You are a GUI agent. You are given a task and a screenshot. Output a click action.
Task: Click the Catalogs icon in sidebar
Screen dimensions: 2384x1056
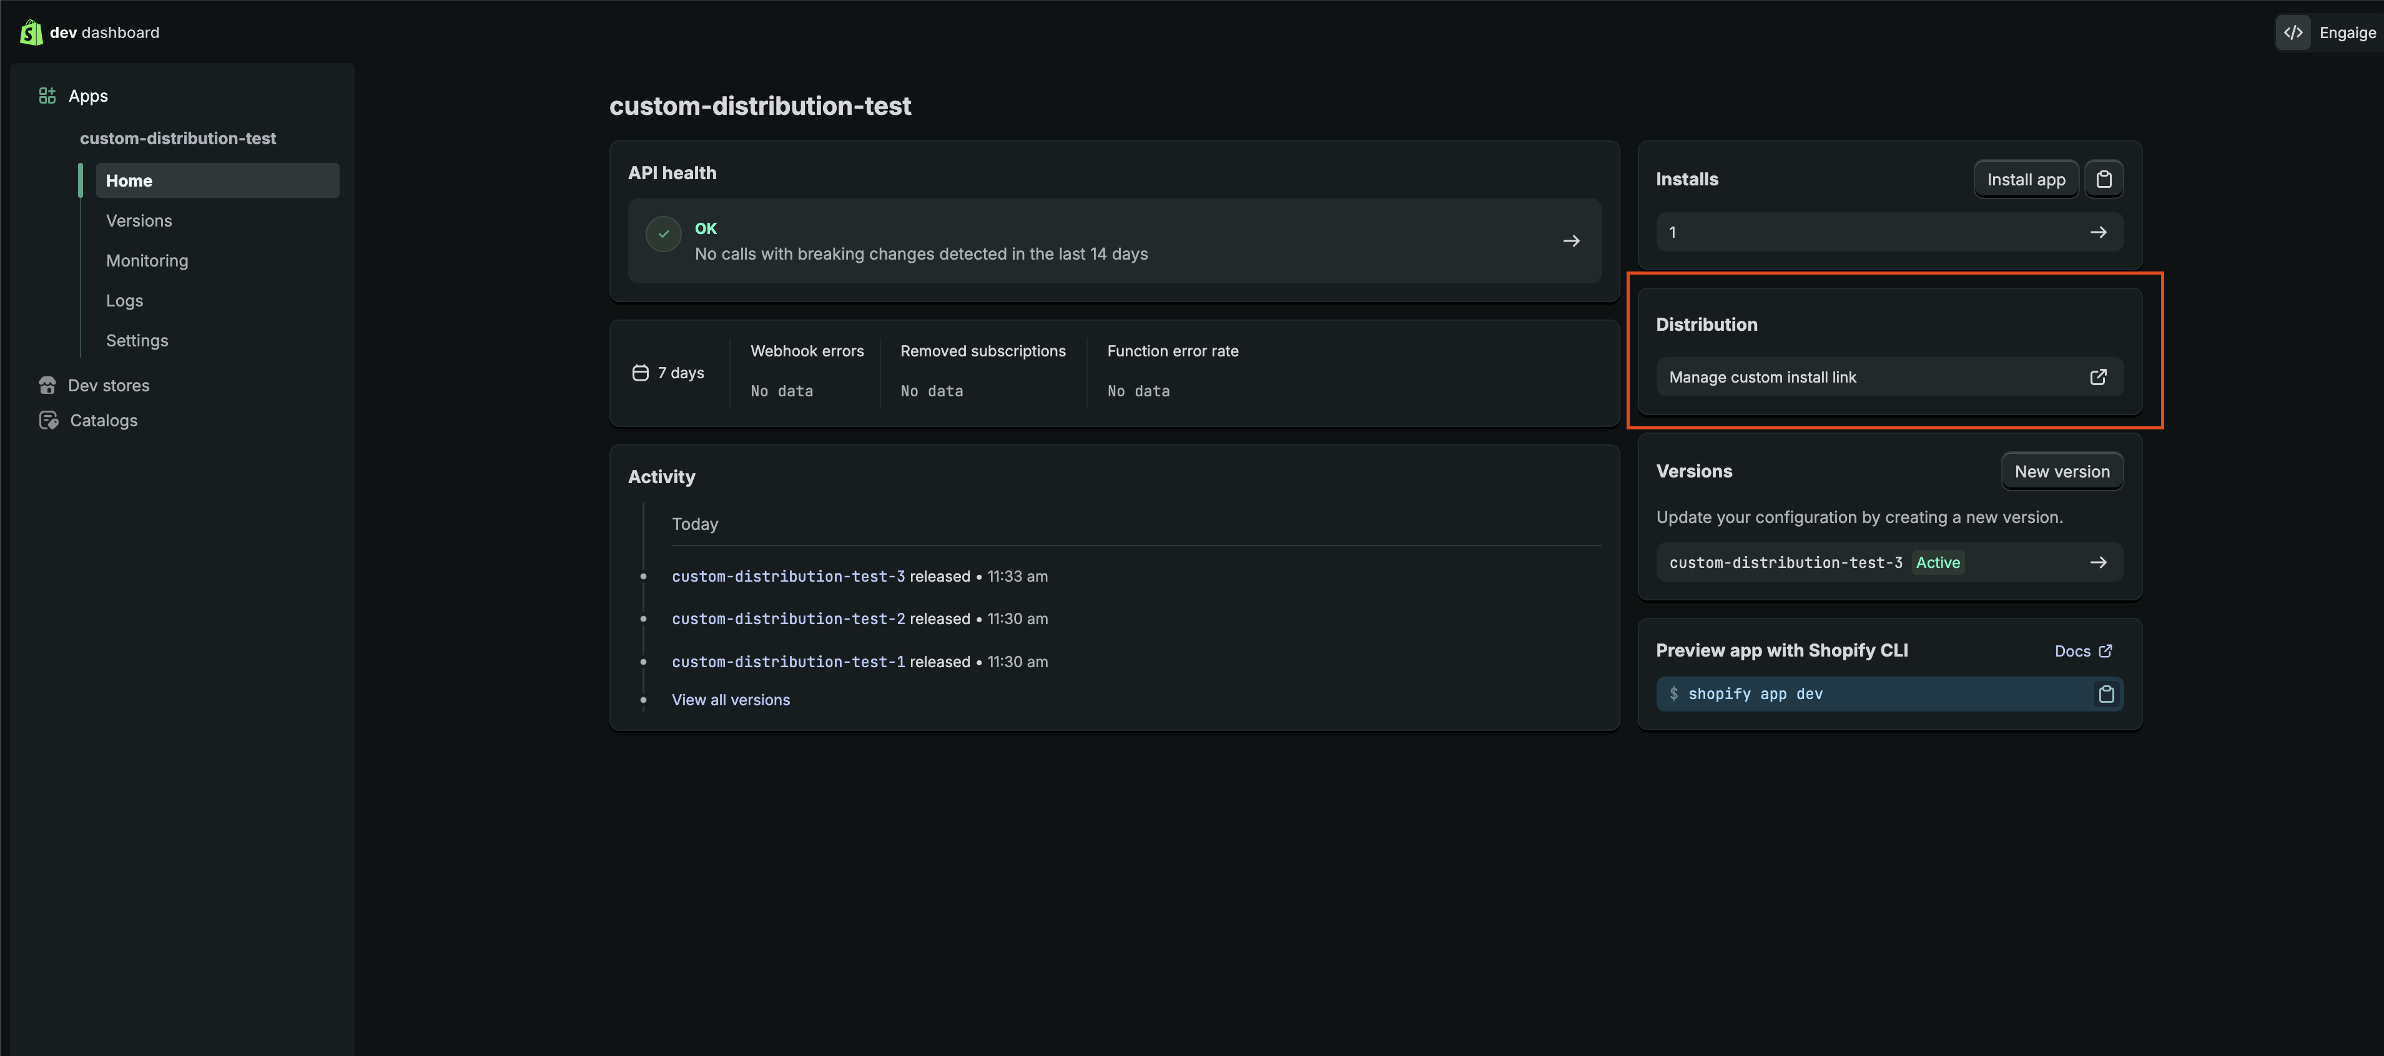pyautogui.click(x=48, y=421)
